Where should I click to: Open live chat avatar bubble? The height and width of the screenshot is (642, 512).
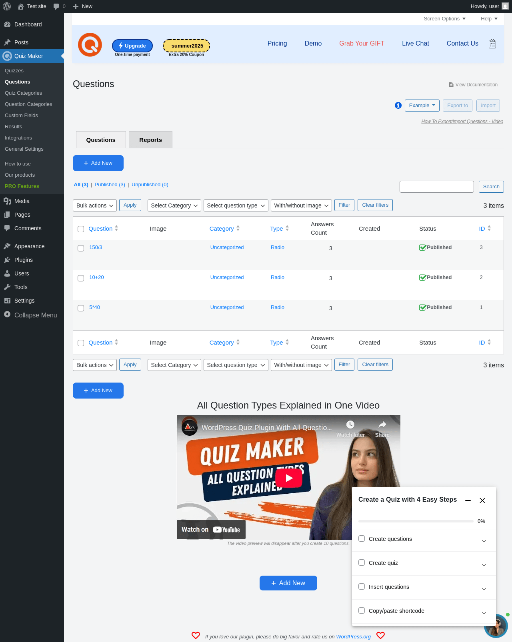(496, 626)
